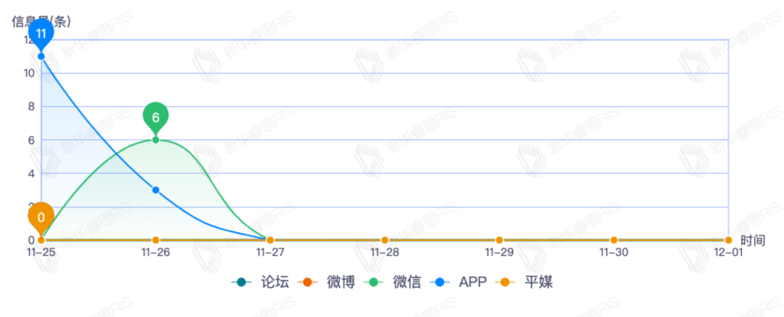The image size is (784, 317).
Task: Select the orange baseline point at 11-28
Action: (x=385, y=240)
